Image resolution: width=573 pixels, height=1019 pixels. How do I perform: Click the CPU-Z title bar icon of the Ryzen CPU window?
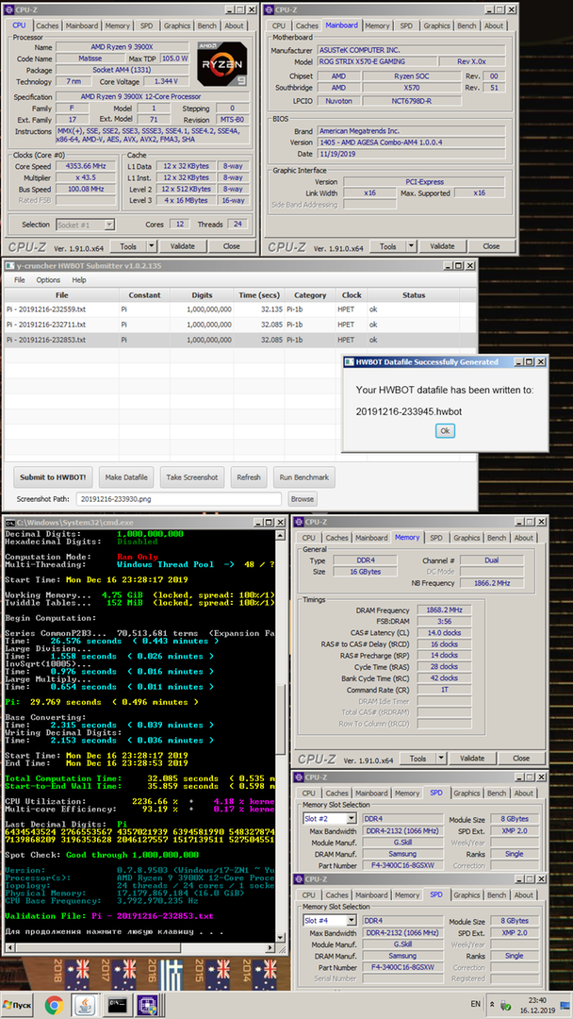point(9,9)
